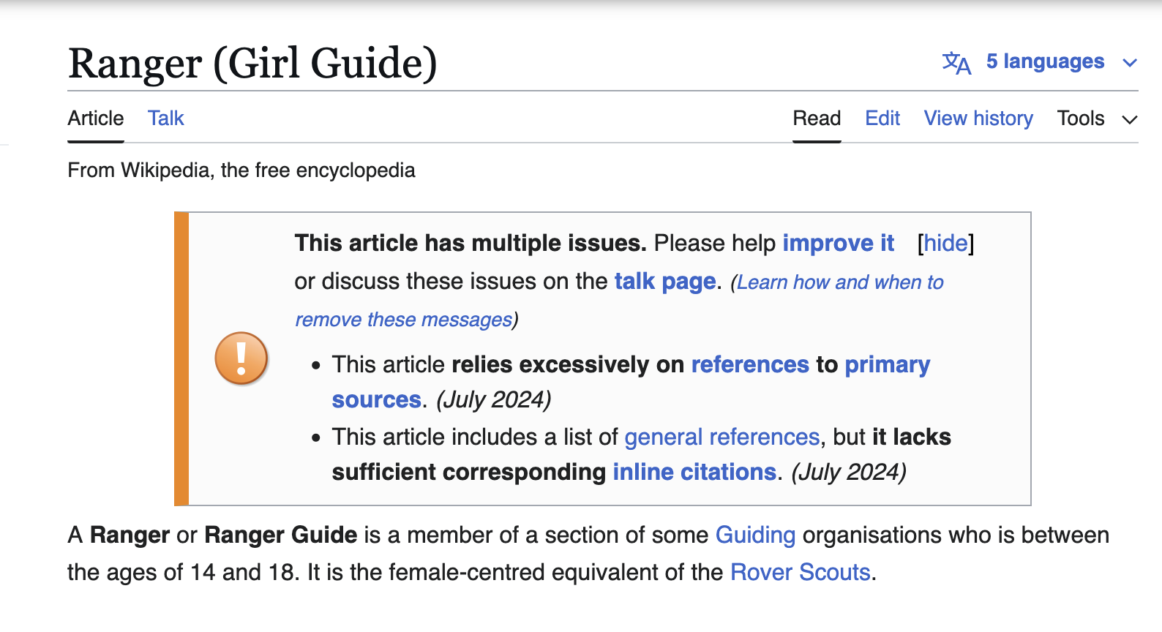This screenshot has width=1162, height=632.
Task: Open the Rover Scouts link
Action: [800, 572]
